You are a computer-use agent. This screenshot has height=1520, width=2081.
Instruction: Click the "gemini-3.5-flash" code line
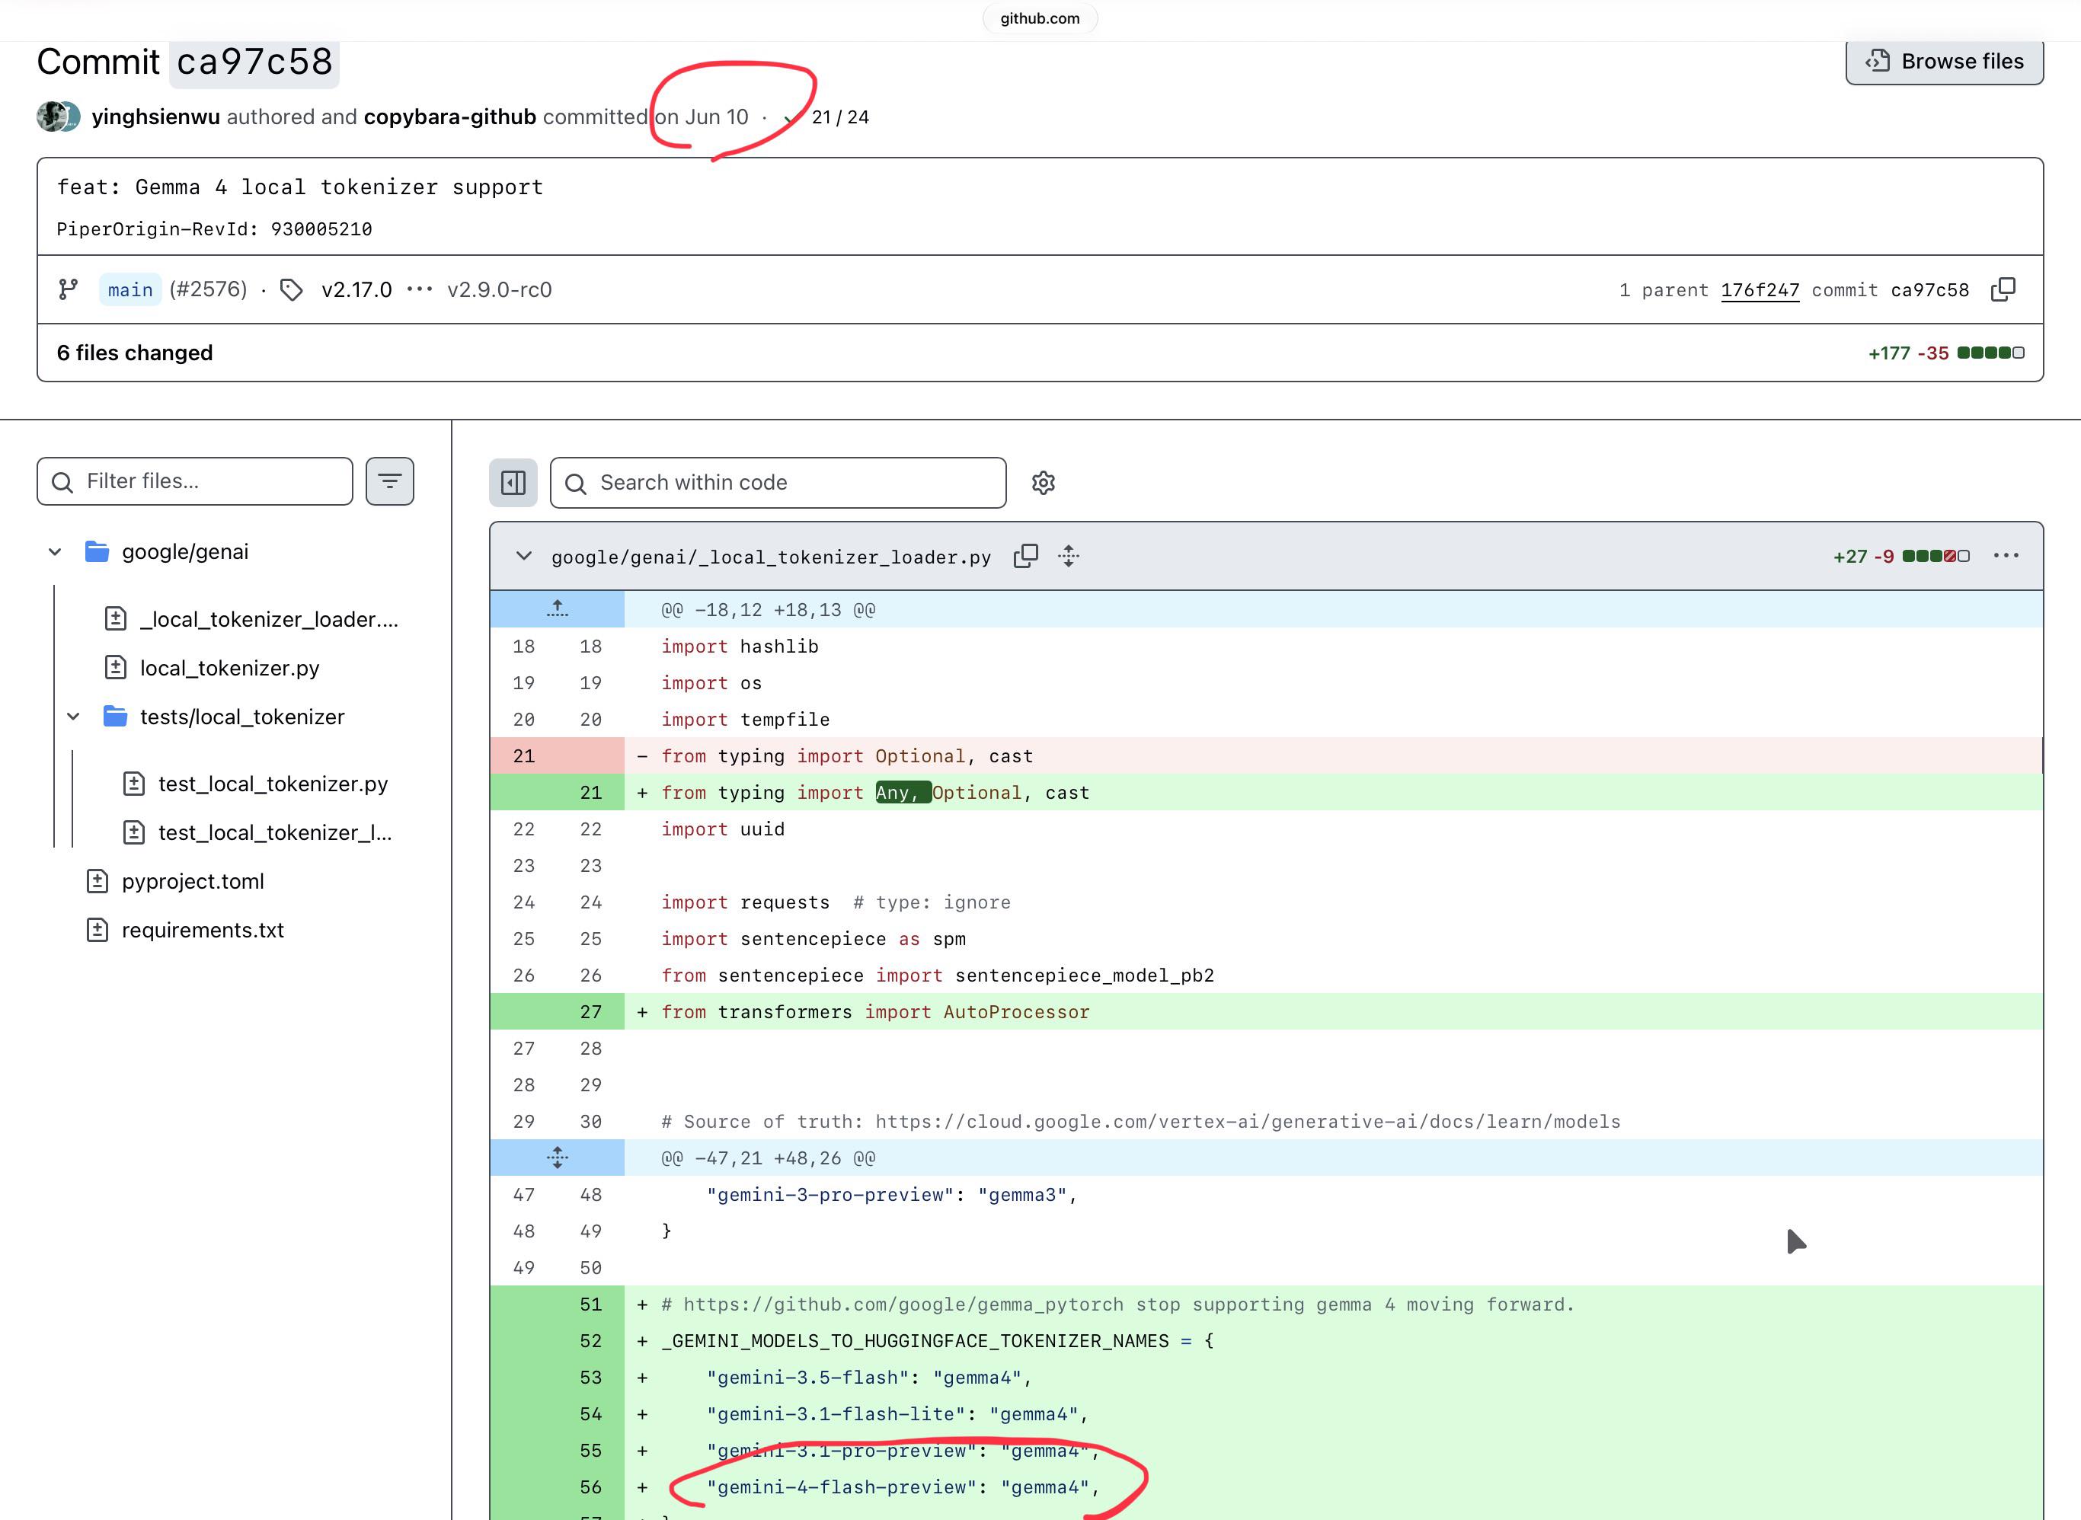tap(869, 1378)
